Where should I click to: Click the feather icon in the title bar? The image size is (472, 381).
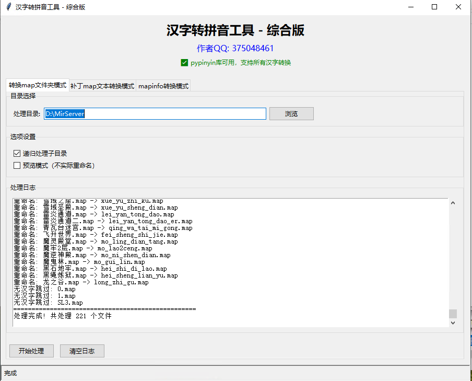coord(8,7)
